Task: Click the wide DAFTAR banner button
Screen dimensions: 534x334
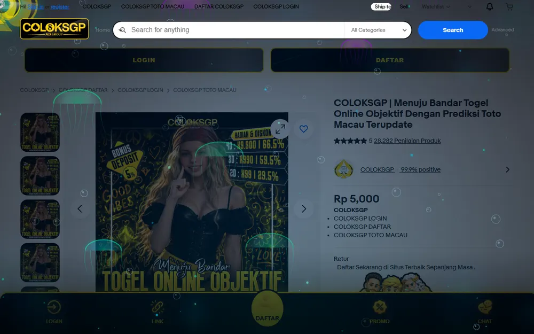Action: [x=390, y=60]
